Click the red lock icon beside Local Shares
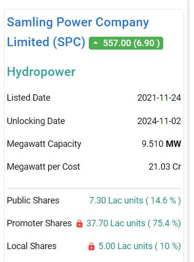194x262 pixels. [91, 247]
